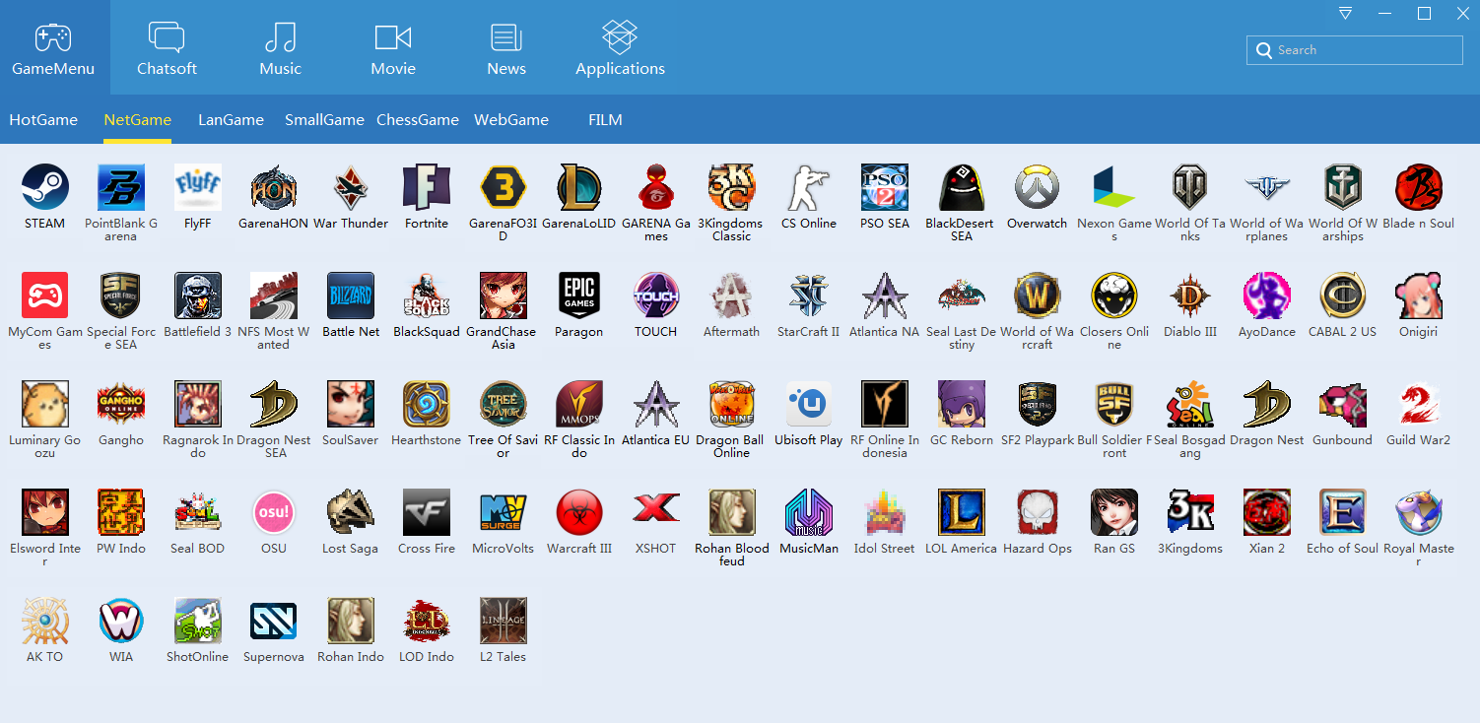Open the Movie section
This screenshot has height=723, width=1480.
coord(393,47)
